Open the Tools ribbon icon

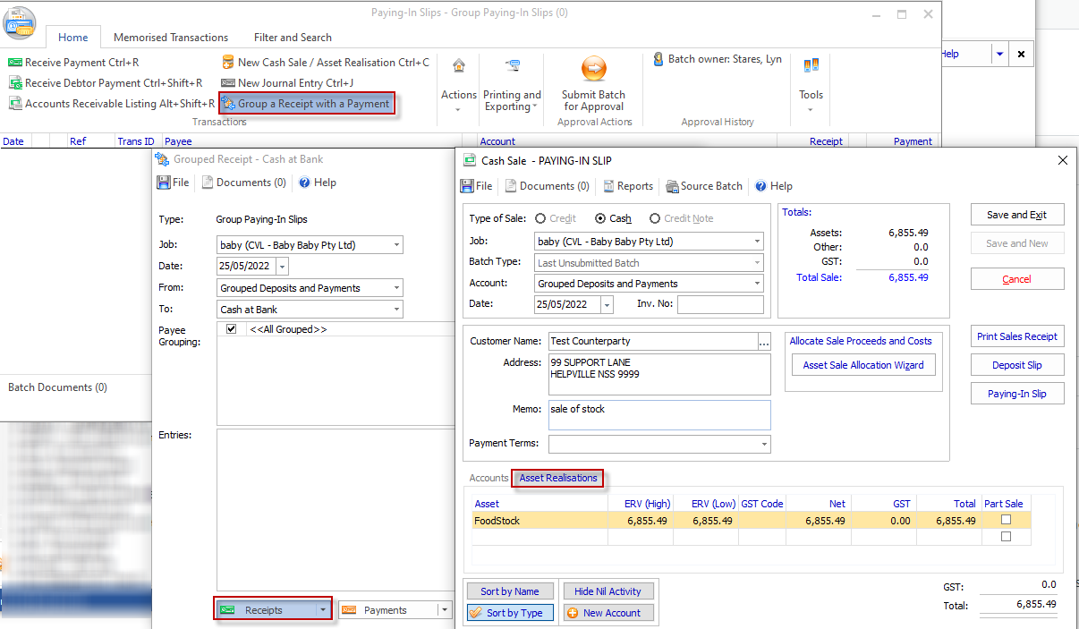click(811, 66)
